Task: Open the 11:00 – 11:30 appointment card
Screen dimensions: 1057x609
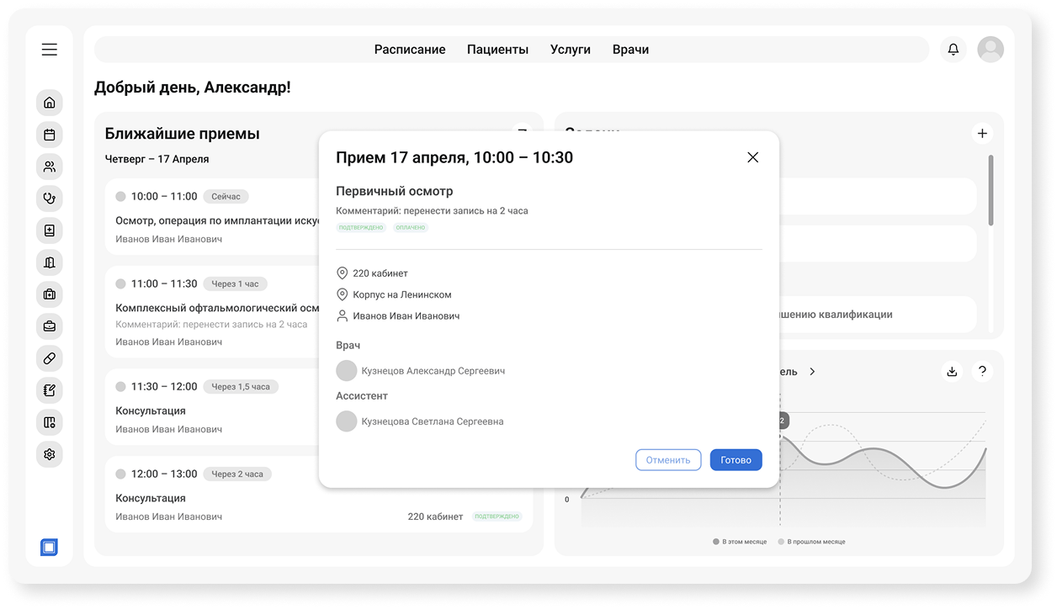Action: [x=212, y=312]
